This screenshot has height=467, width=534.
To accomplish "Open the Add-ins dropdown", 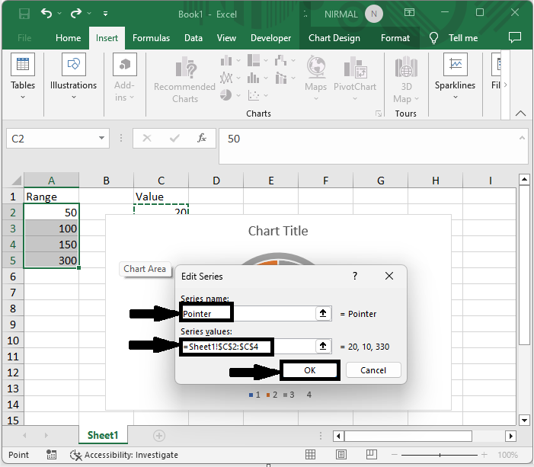I will tap(124, 77).
